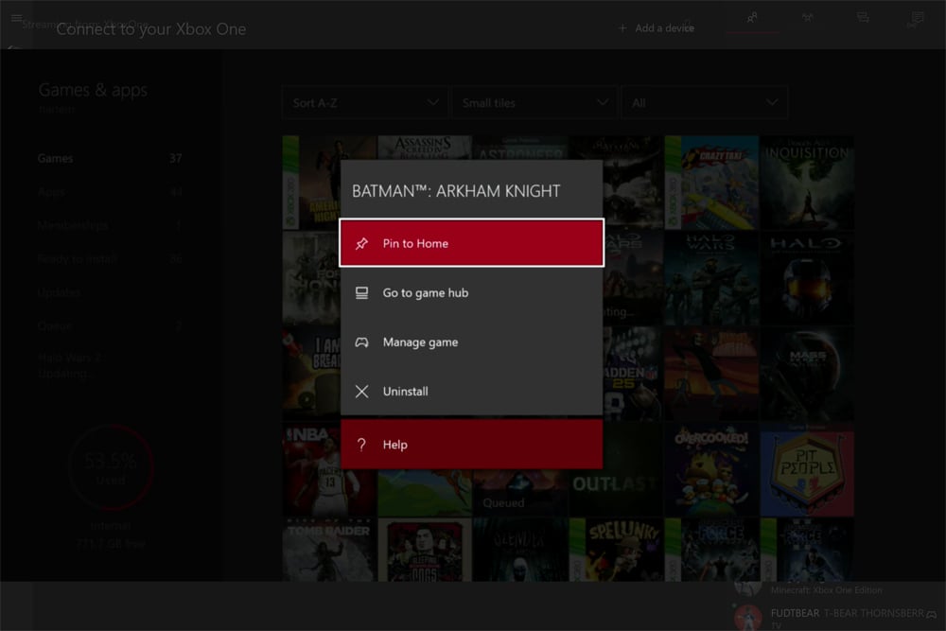The height and width of the screenshot is (631, 946).
Task: Click the question mark icon beside Help
Action: pyautogui.click(x=361, y=444)
